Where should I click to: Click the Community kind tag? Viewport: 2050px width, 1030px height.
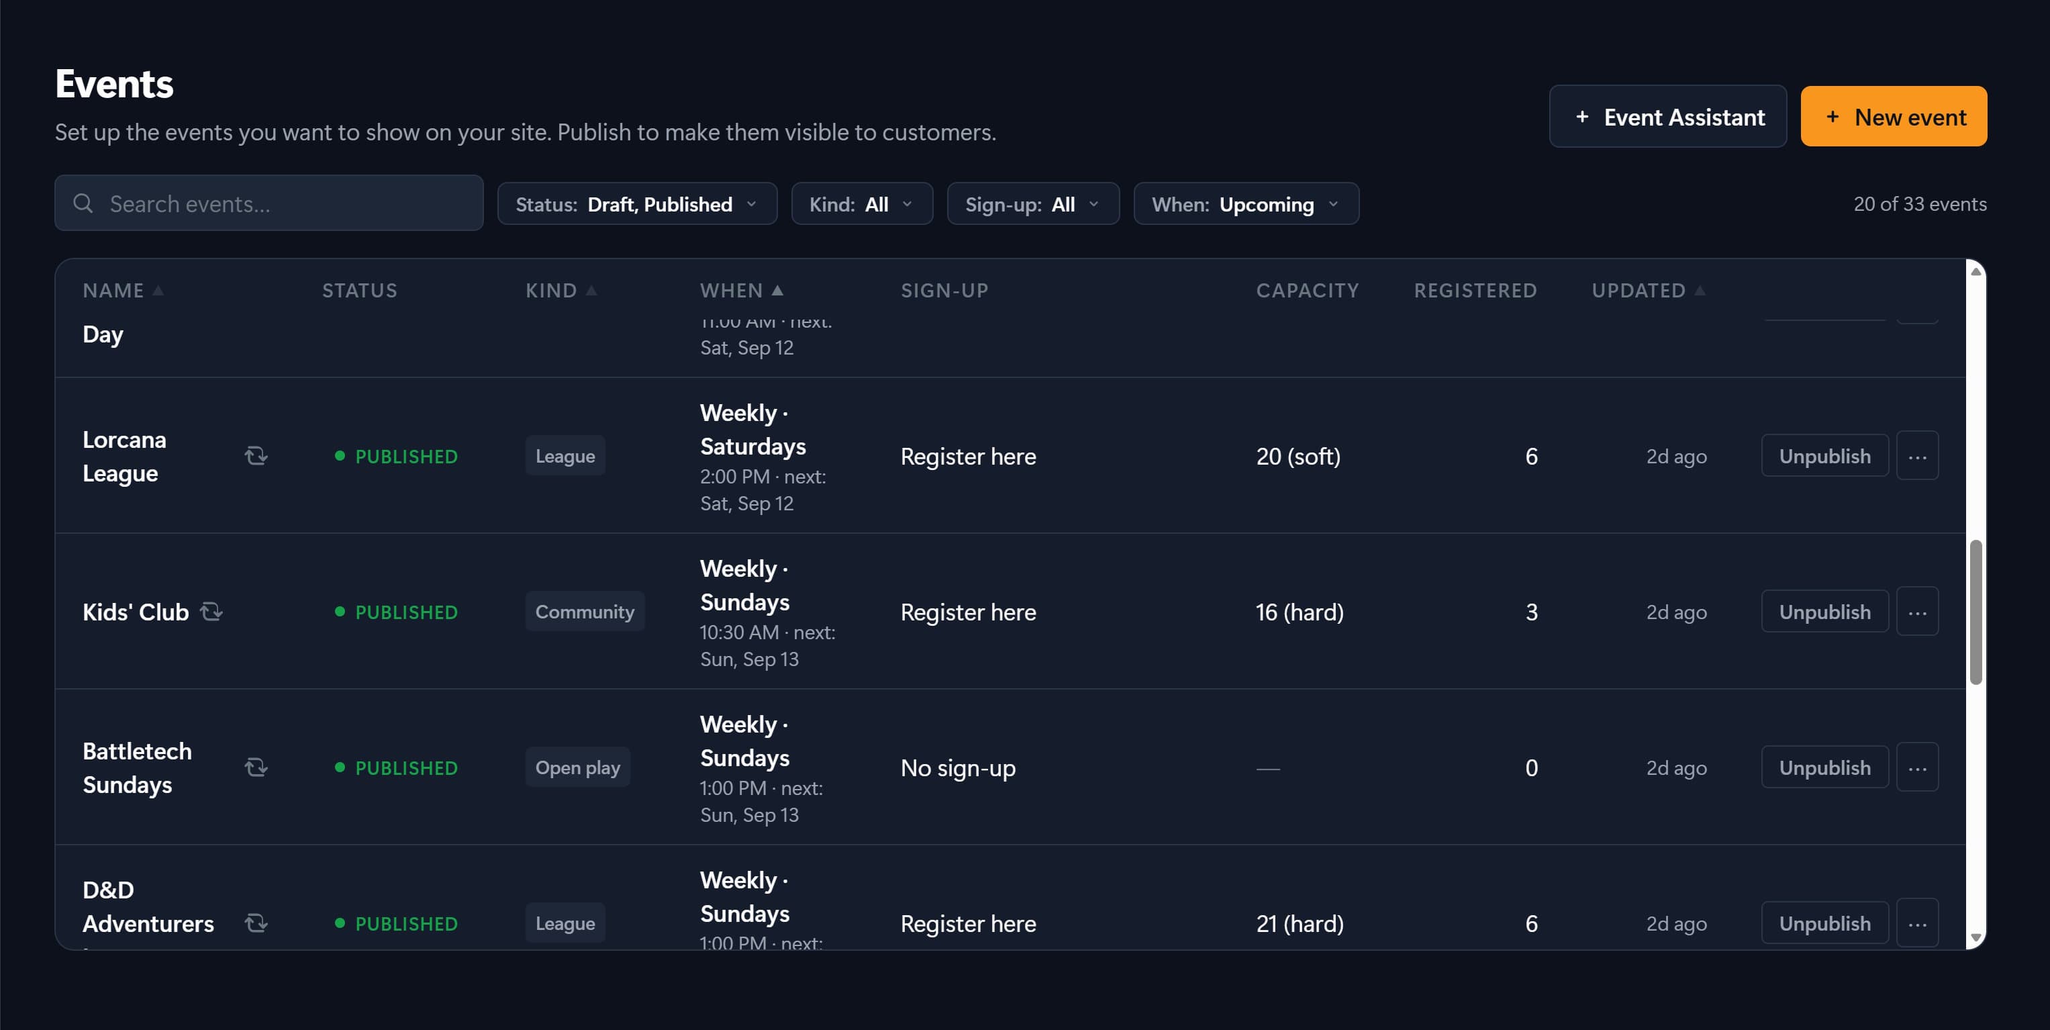(x=584, y=611)
